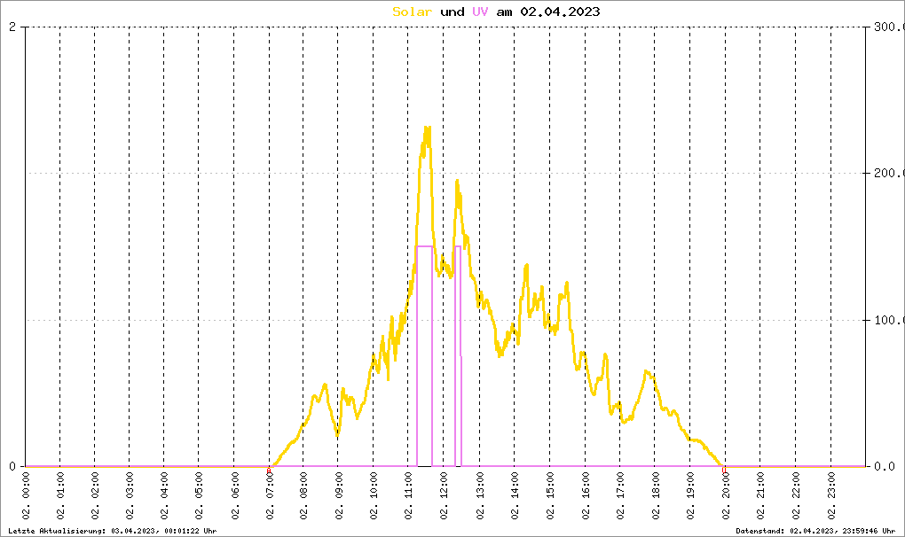Click the '02. 21:00' time axis label
Image resolution: width=905 pixels, height=537 pixels.
(x=760, y=495)
